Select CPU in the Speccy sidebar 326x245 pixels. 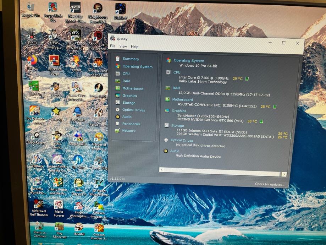pos(123,73)
